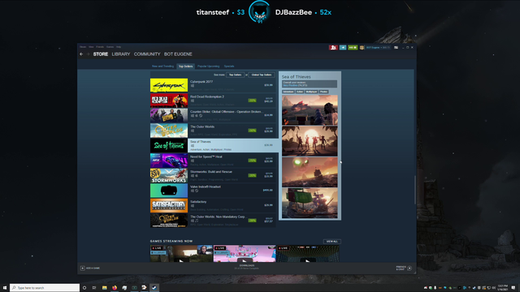This screenshot has width=520, height=292.
Task: Click the Steam store page scrollbar
Action: (414, 190)
